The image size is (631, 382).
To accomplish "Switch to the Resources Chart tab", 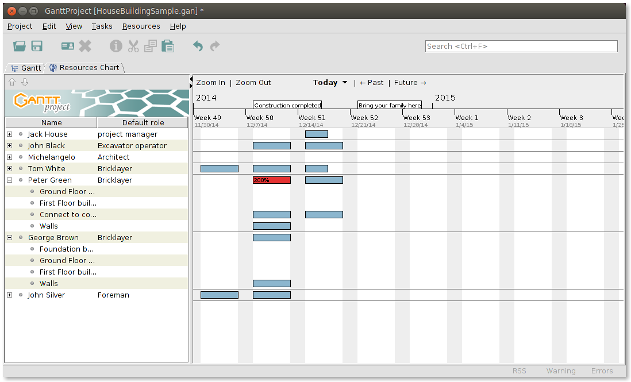I will click(84, 68).
